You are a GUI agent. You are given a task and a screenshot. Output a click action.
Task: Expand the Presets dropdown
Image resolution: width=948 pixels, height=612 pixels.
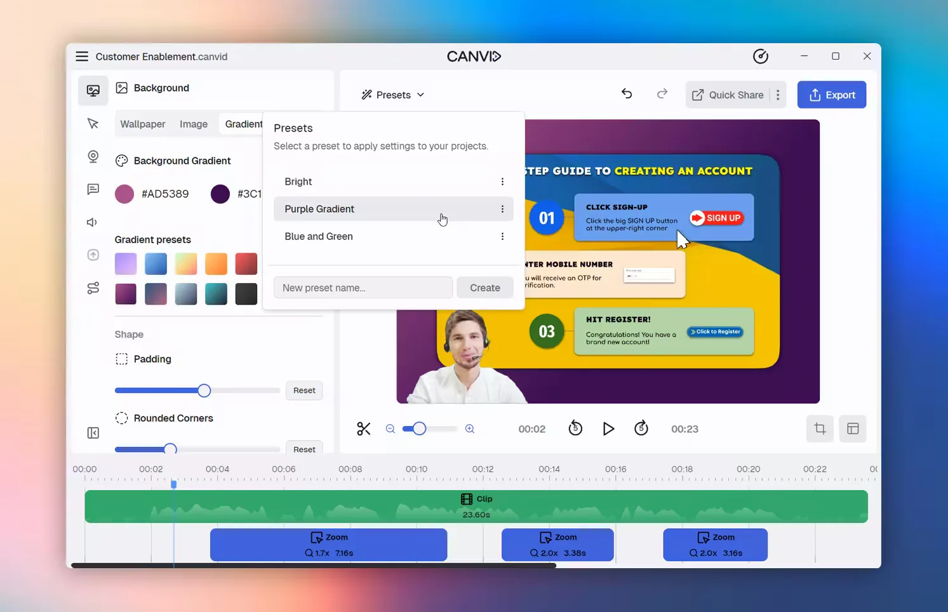[x=393, y=95]
